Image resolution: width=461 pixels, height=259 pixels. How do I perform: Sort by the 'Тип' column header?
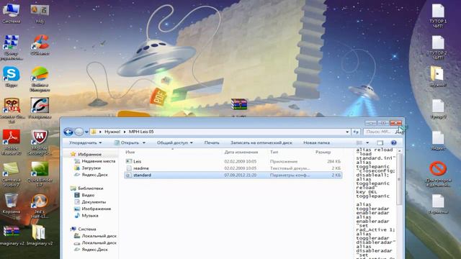pos(274,152)
